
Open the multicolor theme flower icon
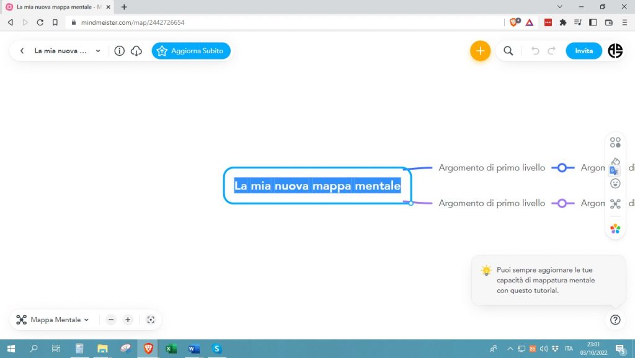click(x=615, y=229)
